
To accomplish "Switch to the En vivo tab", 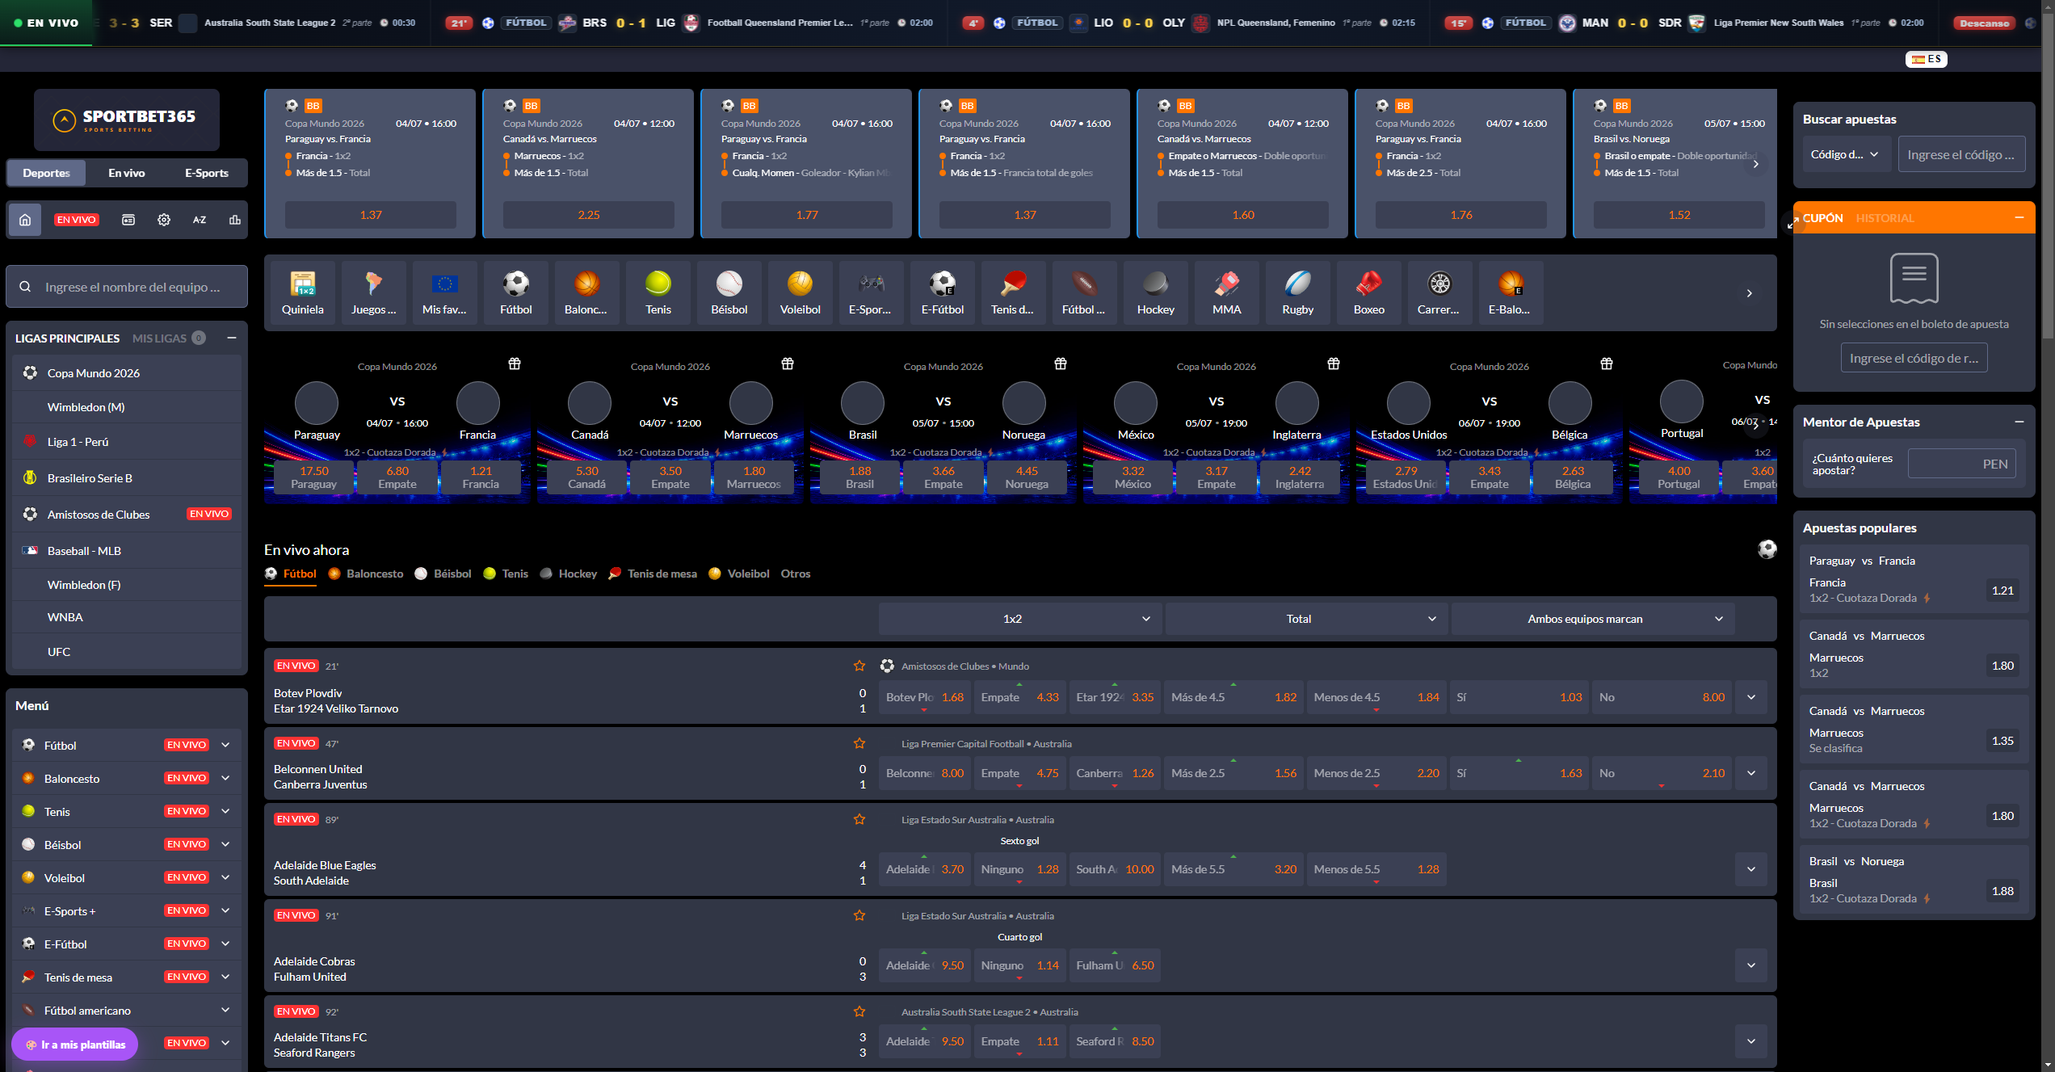I will (x=127, y=173).
